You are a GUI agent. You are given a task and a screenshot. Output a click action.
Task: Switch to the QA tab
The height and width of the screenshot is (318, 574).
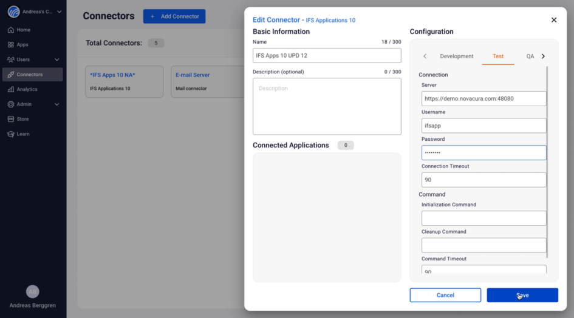point(530,56)
